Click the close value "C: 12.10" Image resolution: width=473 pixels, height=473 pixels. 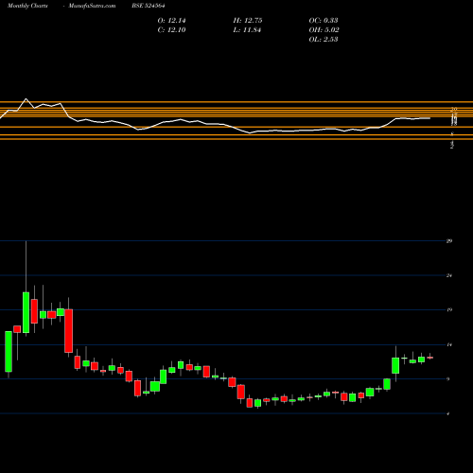[x=171, y=30]
